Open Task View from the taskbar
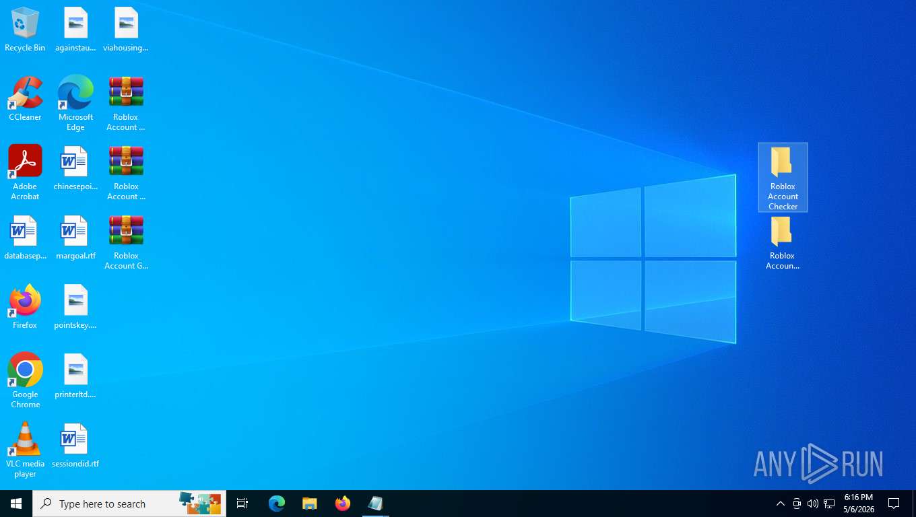 tap(242, 504)
